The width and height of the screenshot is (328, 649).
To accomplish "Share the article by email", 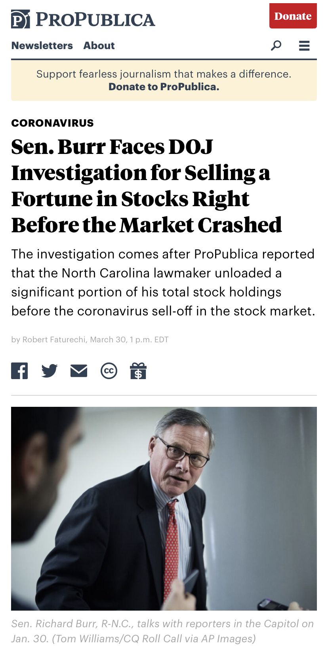I will click(x=79, y=371).
